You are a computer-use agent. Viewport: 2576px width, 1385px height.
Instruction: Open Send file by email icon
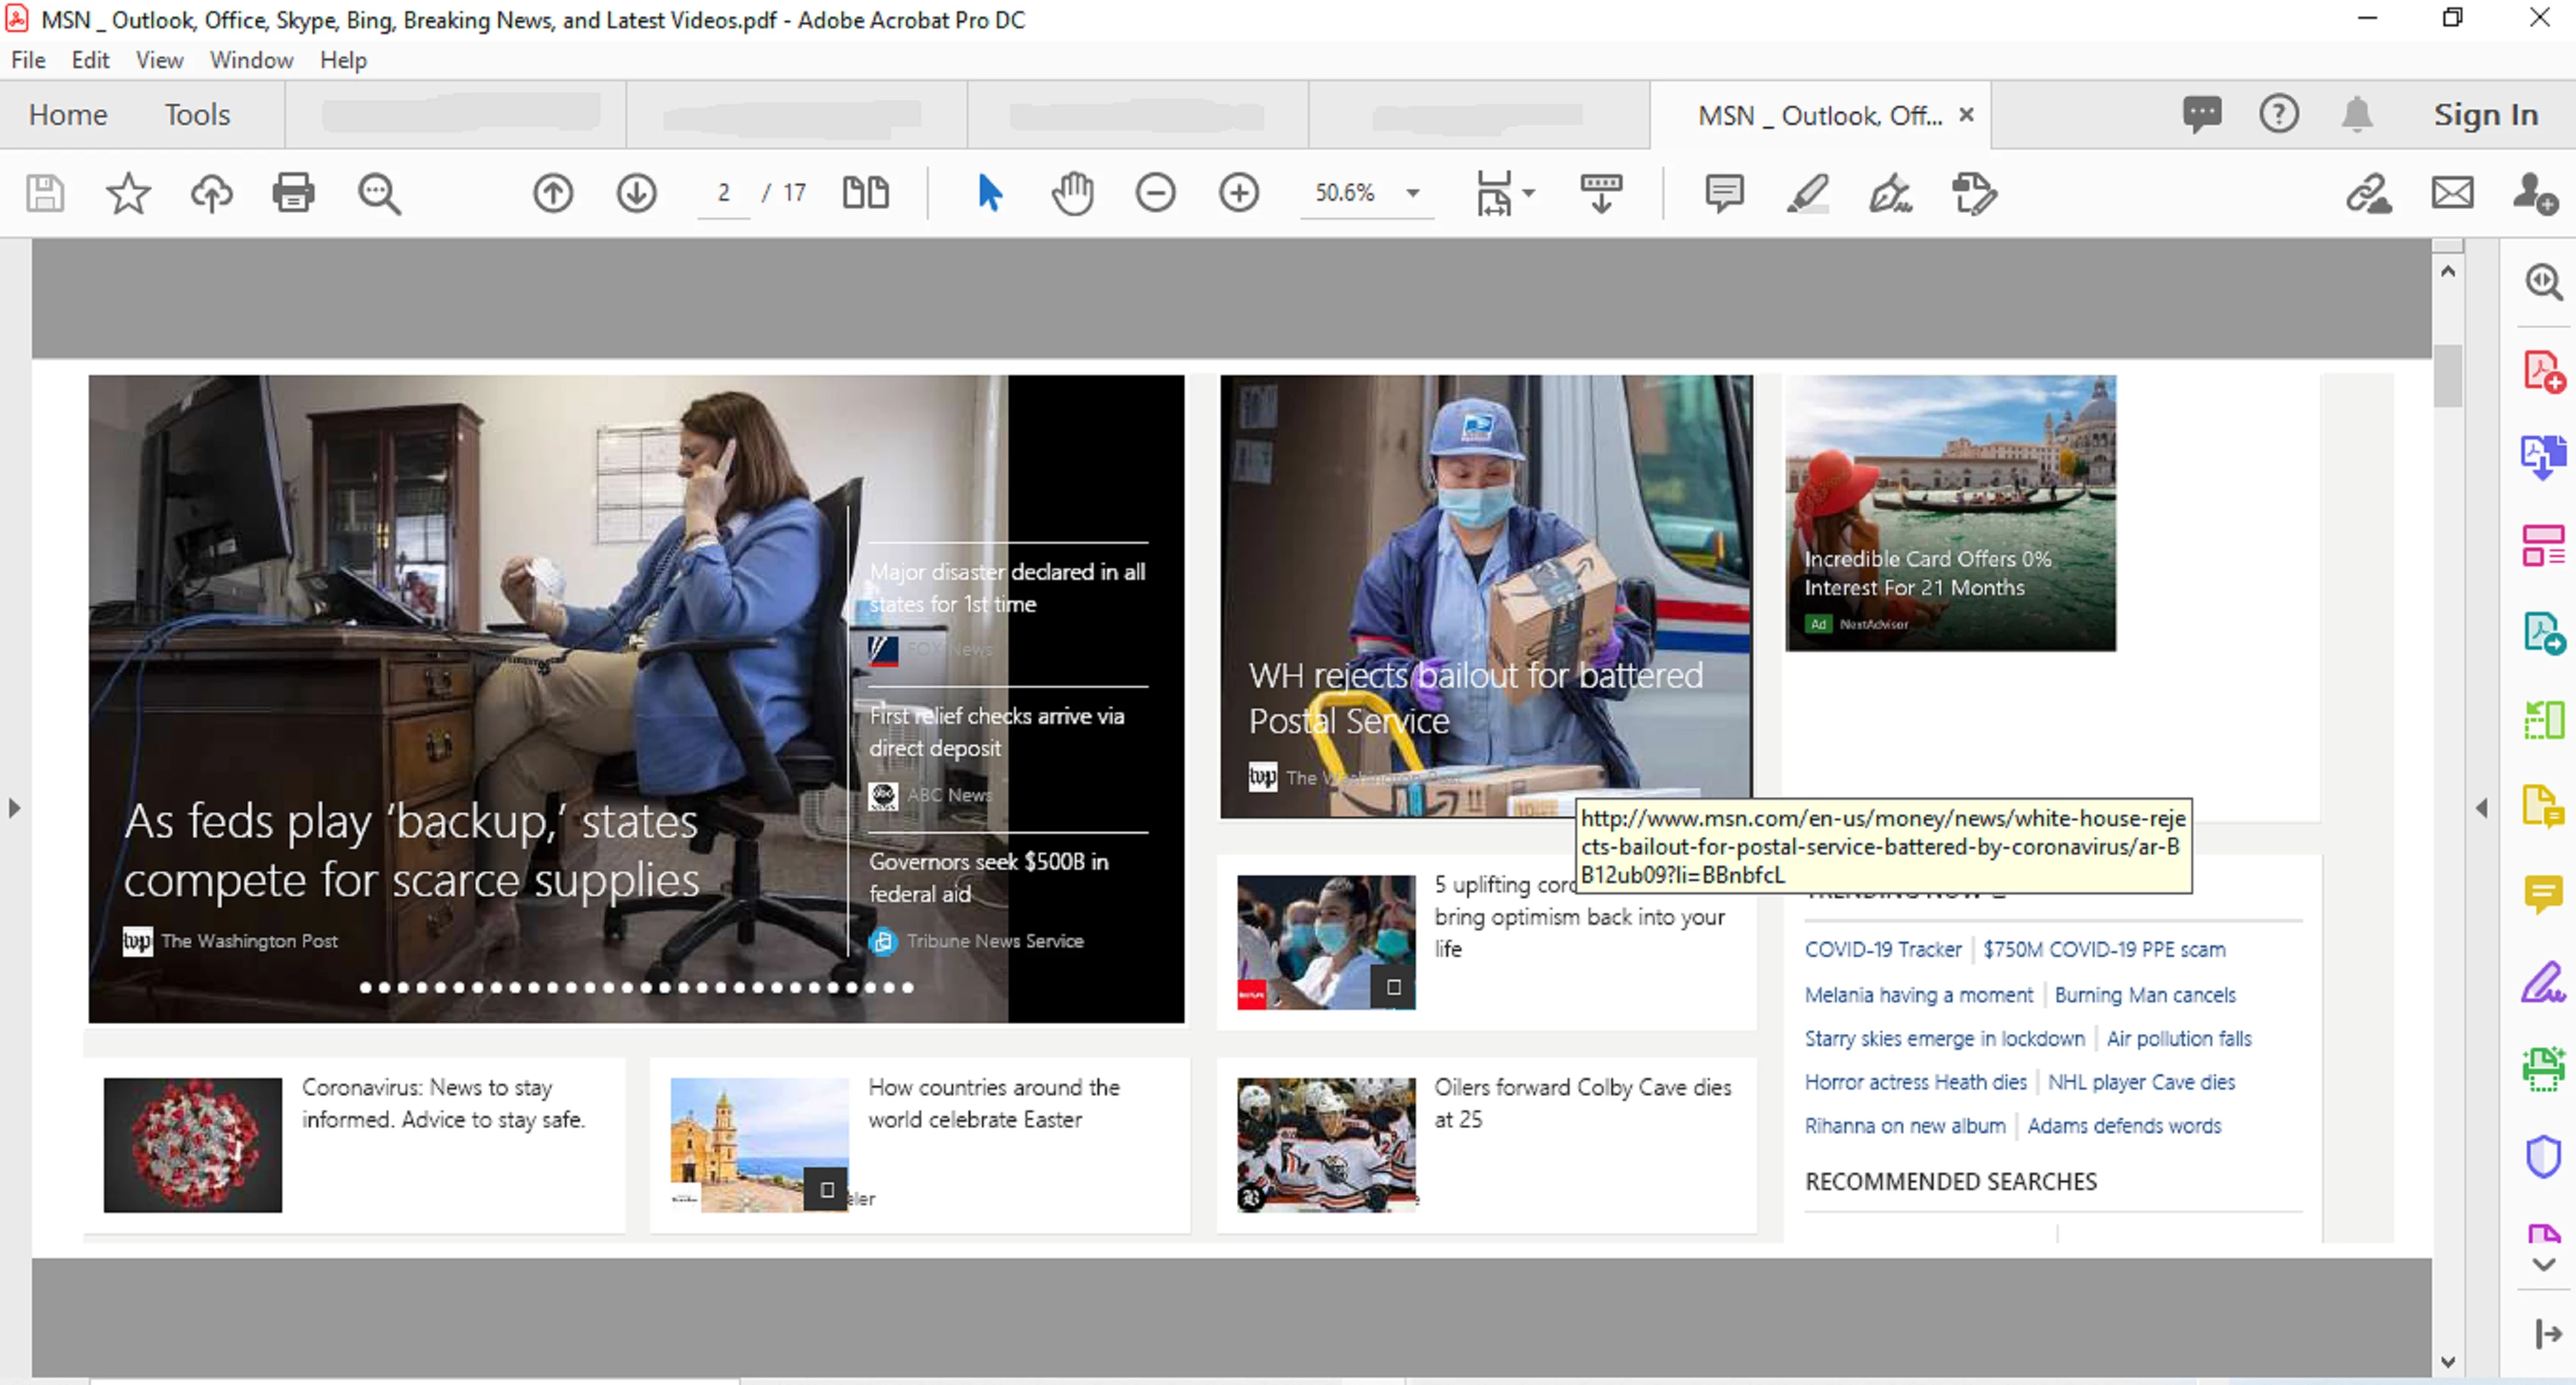(x=2452, y=192)
